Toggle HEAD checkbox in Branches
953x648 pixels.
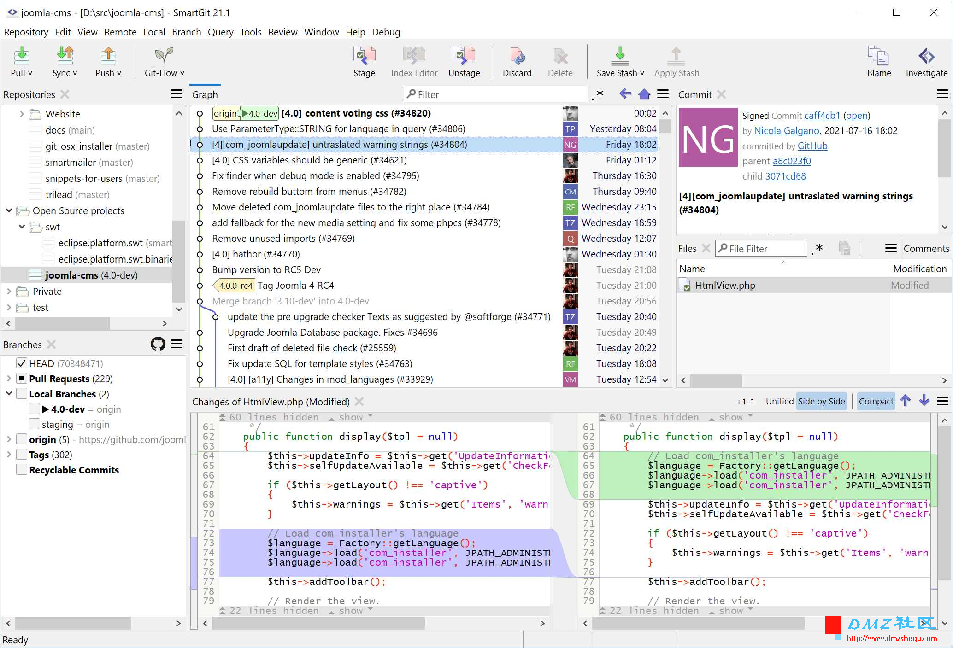click(x=21, y=363)
